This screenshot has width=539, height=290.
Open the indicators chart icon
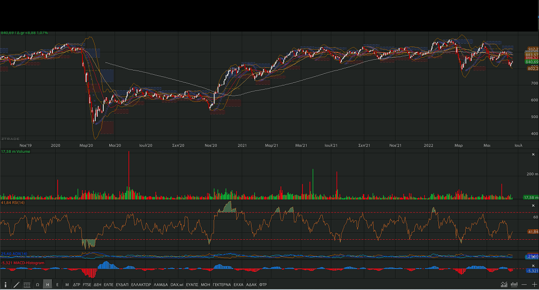coord(504,284)
